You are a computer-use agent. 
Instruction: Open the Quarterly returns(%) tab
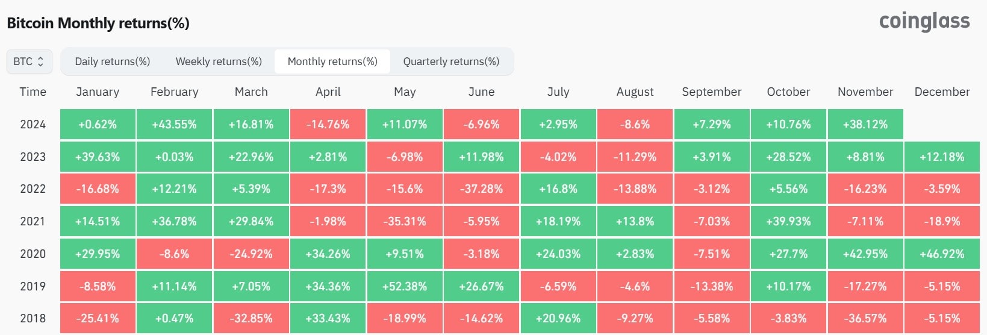click(x=451, y=61)
